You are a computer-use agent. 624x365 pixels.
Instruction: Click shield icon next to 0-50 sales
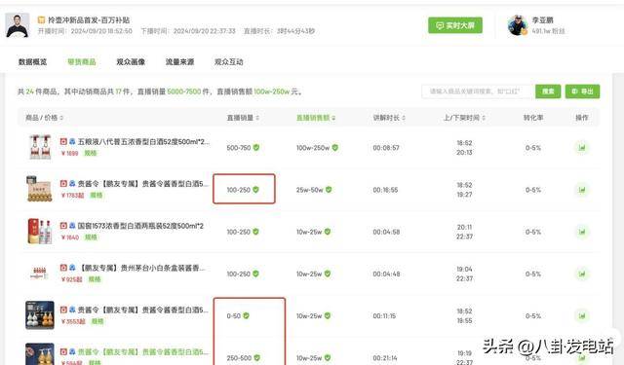(x=247, y=315)
